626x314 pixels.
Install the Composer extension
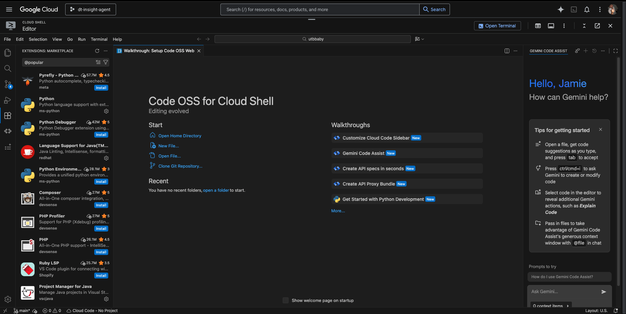(x=101, y=205)
